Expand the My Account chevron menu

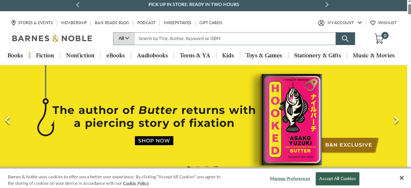pos(360,23)
